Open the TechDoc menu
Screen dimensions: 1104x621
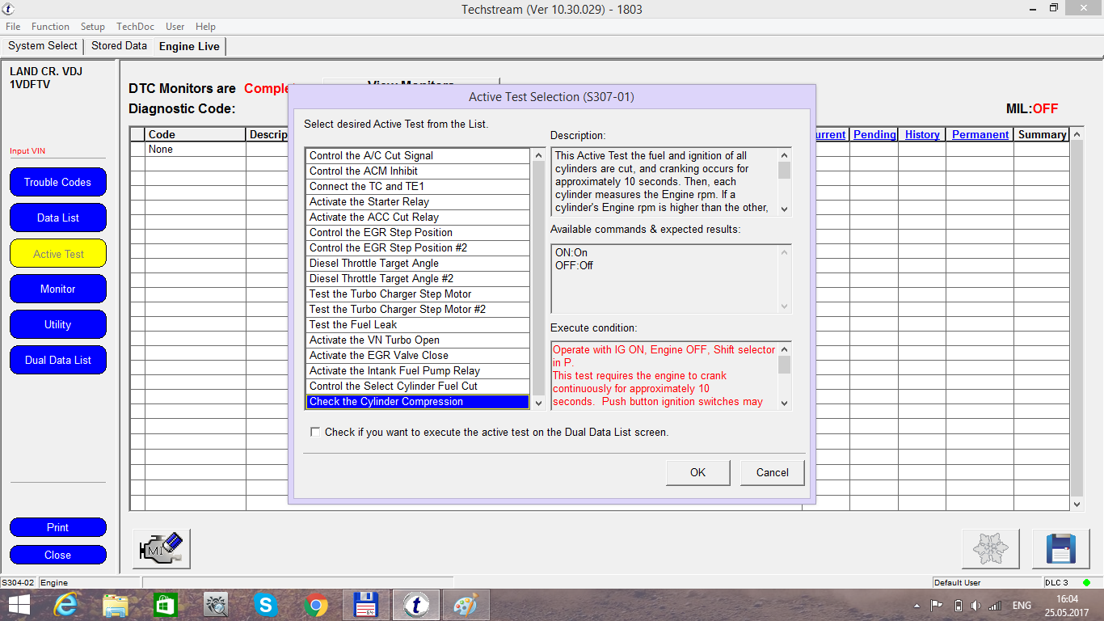click(135, 27)
